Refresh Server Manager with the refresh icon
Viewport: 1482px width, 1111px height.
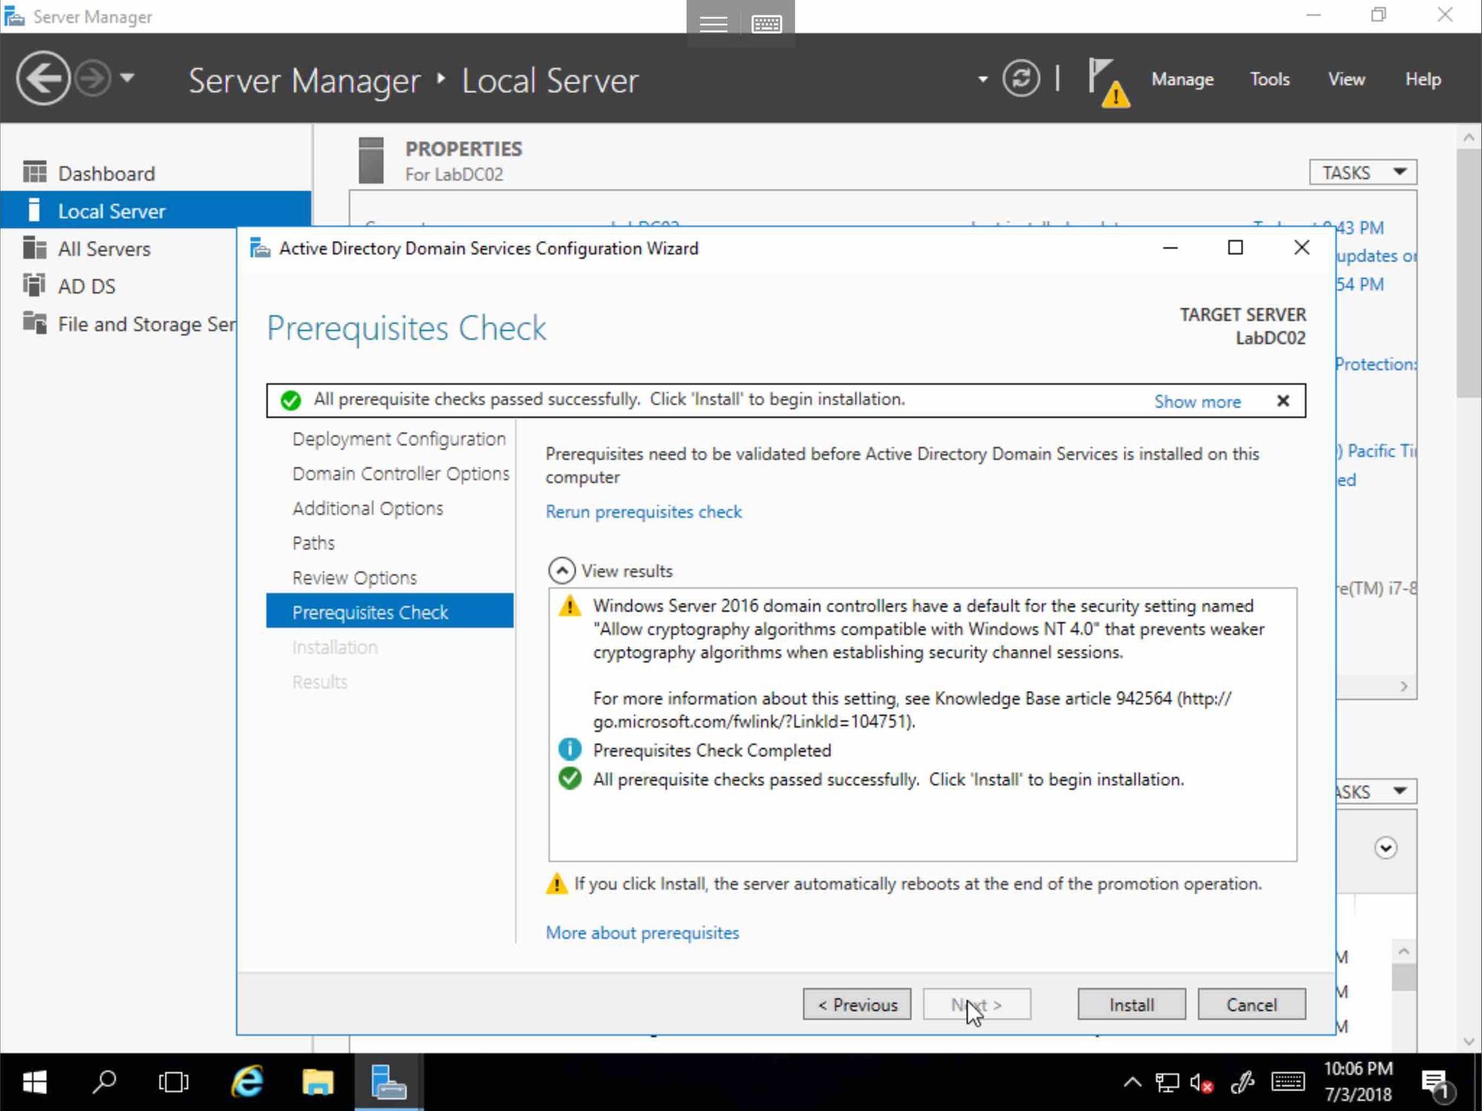[1021, 79]
